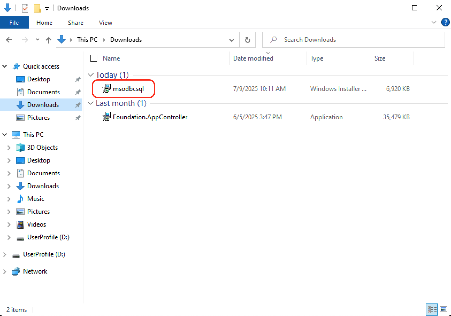Open the File menu tab

[14, 23]
